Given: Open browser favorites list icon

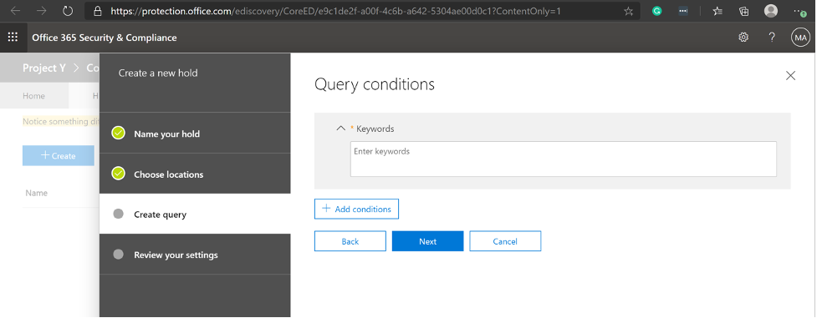Looking at the screenshot, I should tap(717, 11).
